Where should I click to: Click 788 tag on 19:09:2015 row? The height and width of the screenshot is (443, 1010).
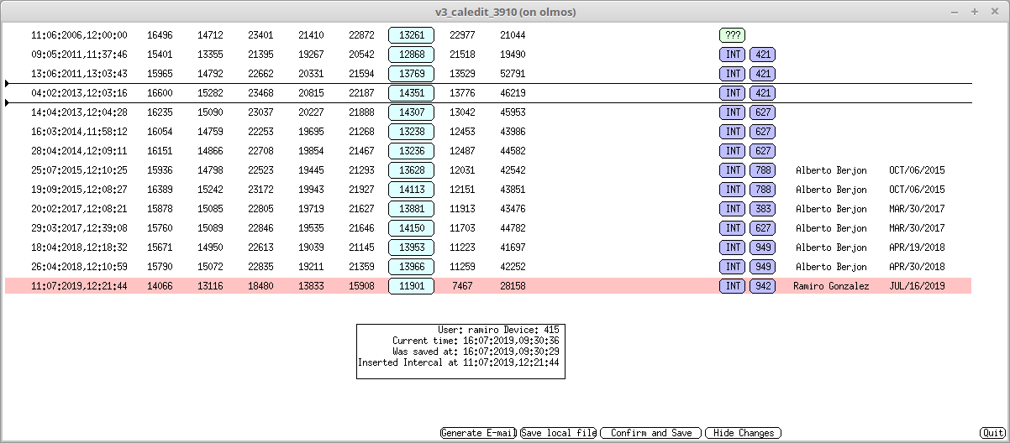tap(762, 190)
